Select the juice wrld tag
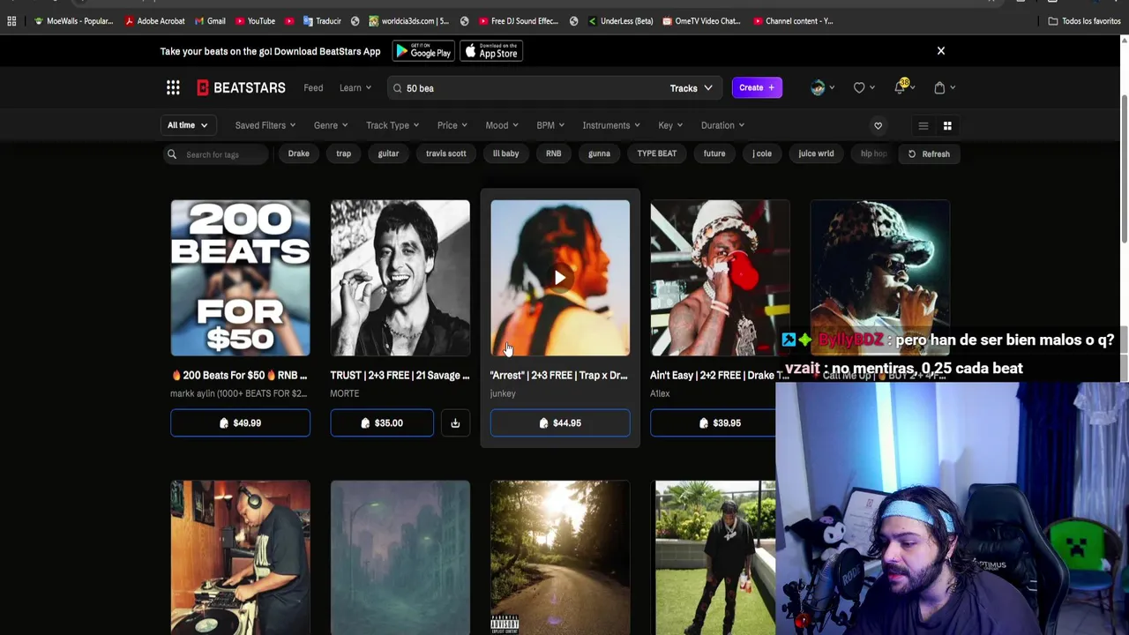 tap(816, 153)
